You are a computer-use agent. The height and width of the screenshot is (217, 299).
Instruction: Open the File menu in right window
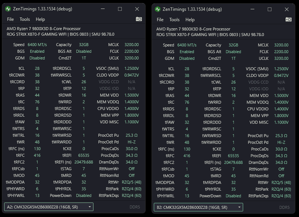pos(160,20)
